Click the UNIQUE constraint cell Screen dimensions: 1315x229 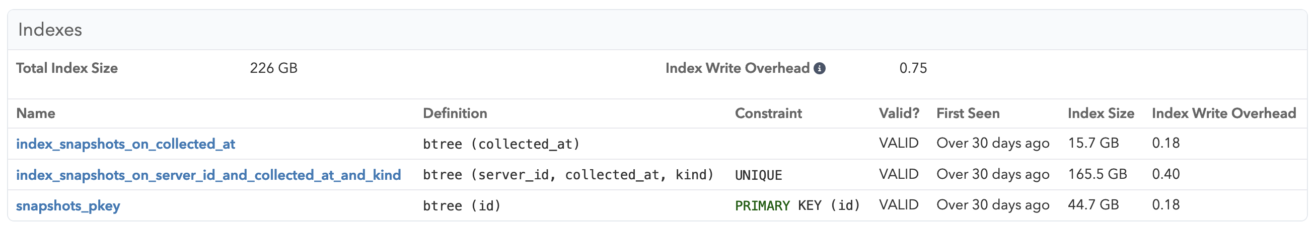(758, 175)
